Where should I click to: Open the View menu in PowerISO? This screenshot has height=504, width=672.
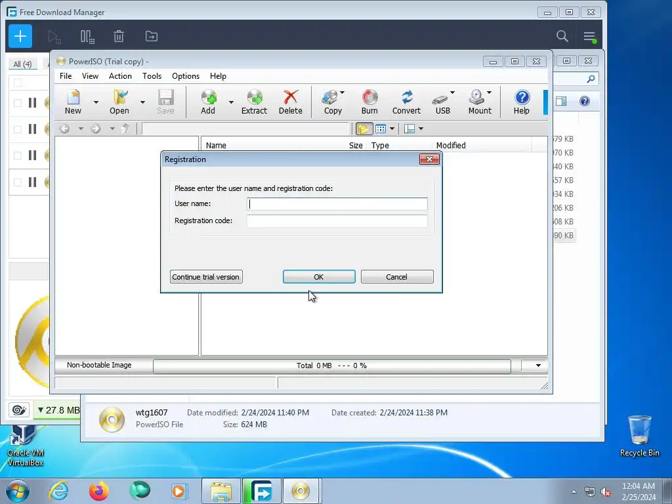click(90, 76)
